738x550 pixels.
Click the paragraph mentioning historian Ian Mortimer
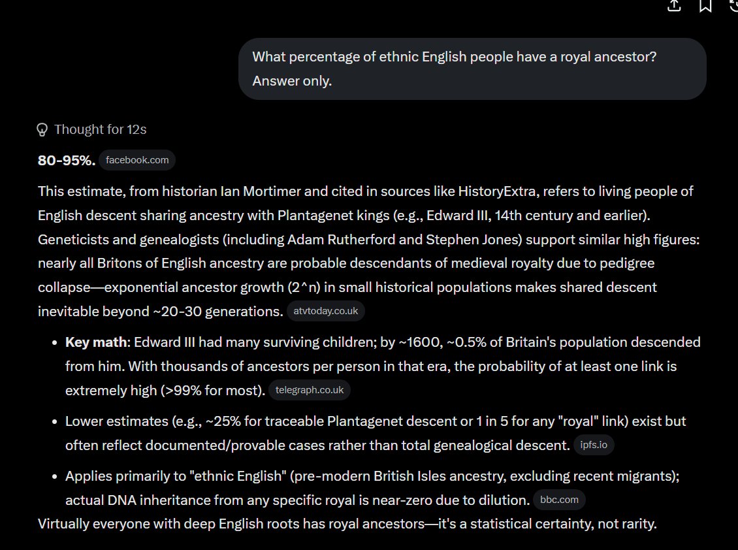(368, 251)
